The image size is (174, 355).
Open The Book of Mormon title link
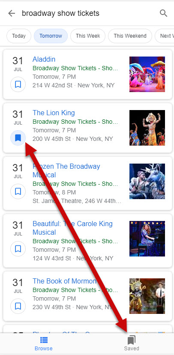[65, 281]
